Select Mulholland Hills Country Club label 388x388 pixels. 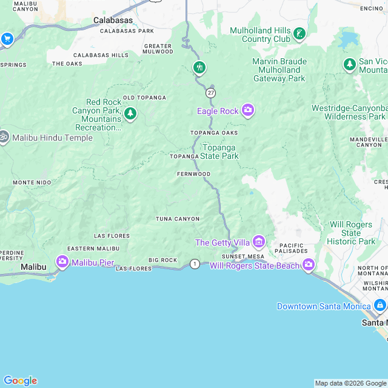260,35
